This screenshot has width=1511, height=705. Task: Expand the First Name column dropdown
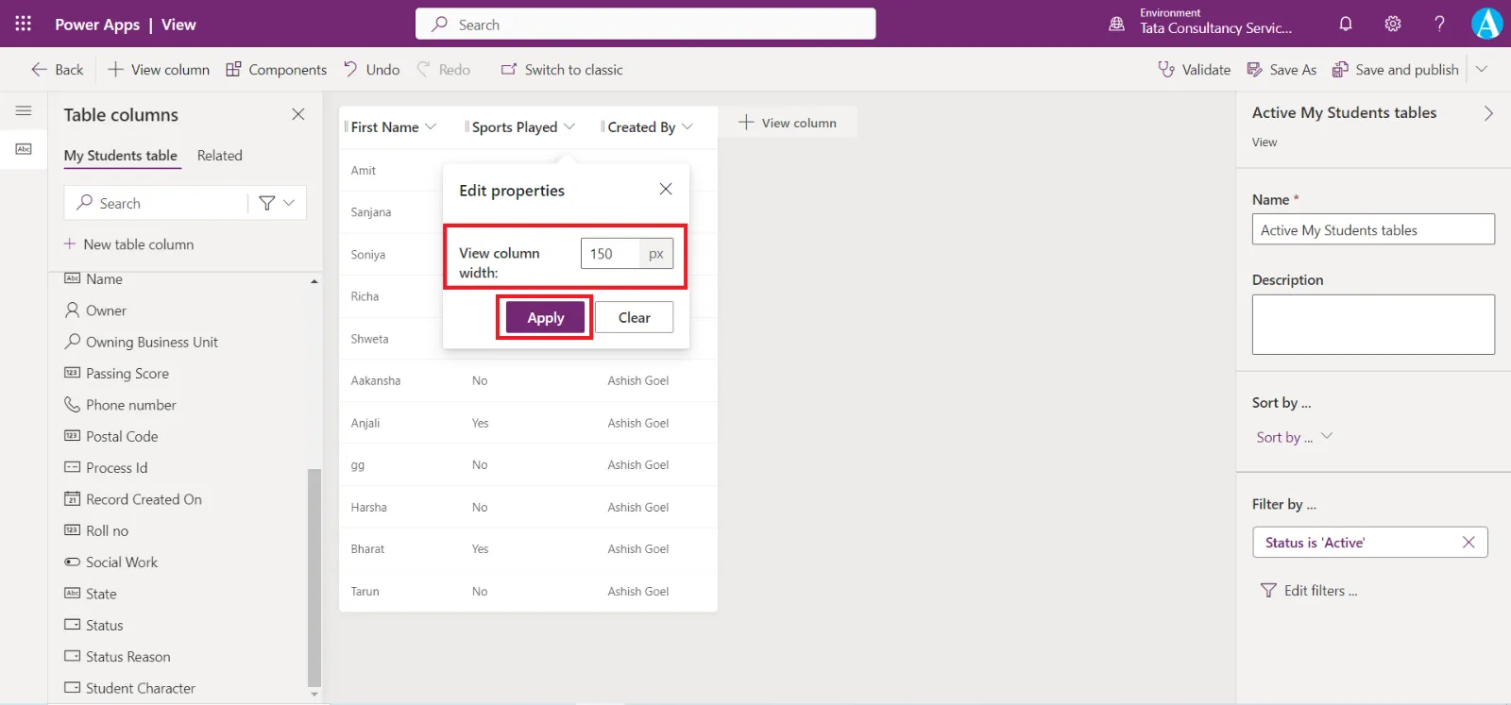(431, 126)
